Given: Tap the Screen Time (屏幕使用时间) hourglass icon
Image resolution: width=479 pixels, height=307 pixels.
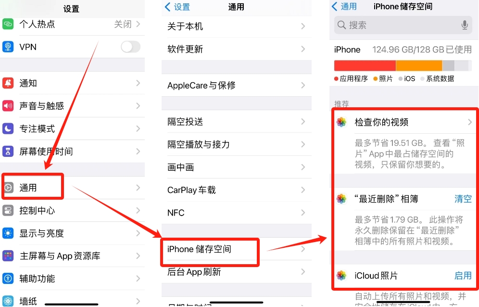Looking at the screenshot, I should (x=8, y=152).
